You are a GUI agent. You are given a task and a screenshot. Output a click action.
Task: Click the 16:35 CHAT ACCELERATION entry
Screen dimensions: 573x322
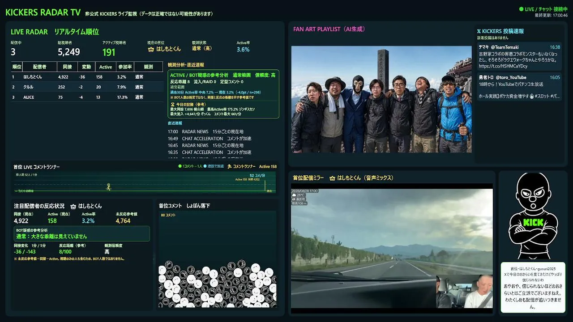210,152
